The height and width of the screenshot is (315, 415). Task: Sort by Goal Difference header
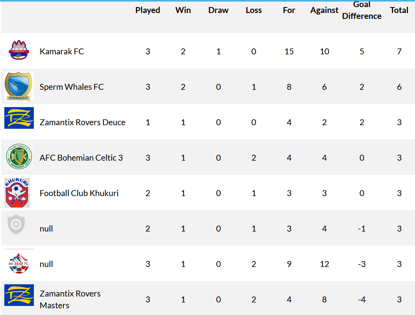coord(361,10)
